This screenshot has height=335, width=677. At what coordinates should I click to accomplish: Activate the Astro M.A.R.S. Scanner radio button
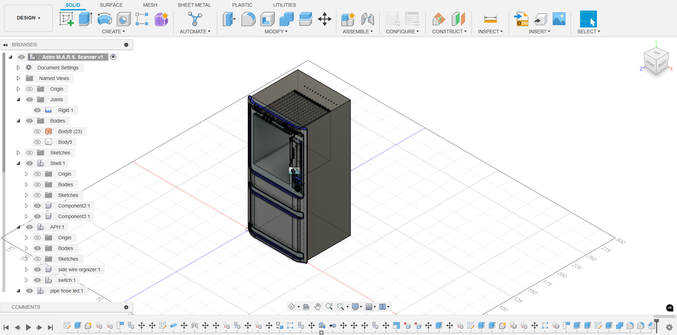(113, 57)
